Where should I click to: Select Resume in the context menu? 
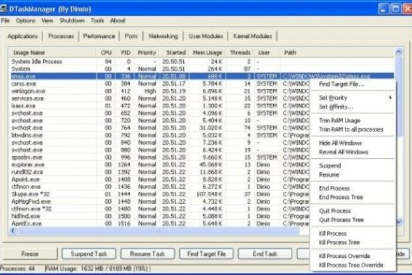click(x=353, y=175)
